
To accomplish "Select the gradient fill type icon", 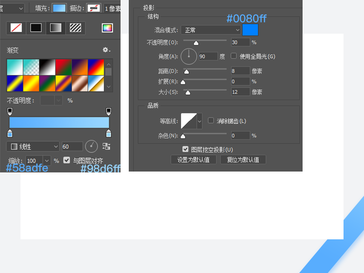I will click(56, 28).
